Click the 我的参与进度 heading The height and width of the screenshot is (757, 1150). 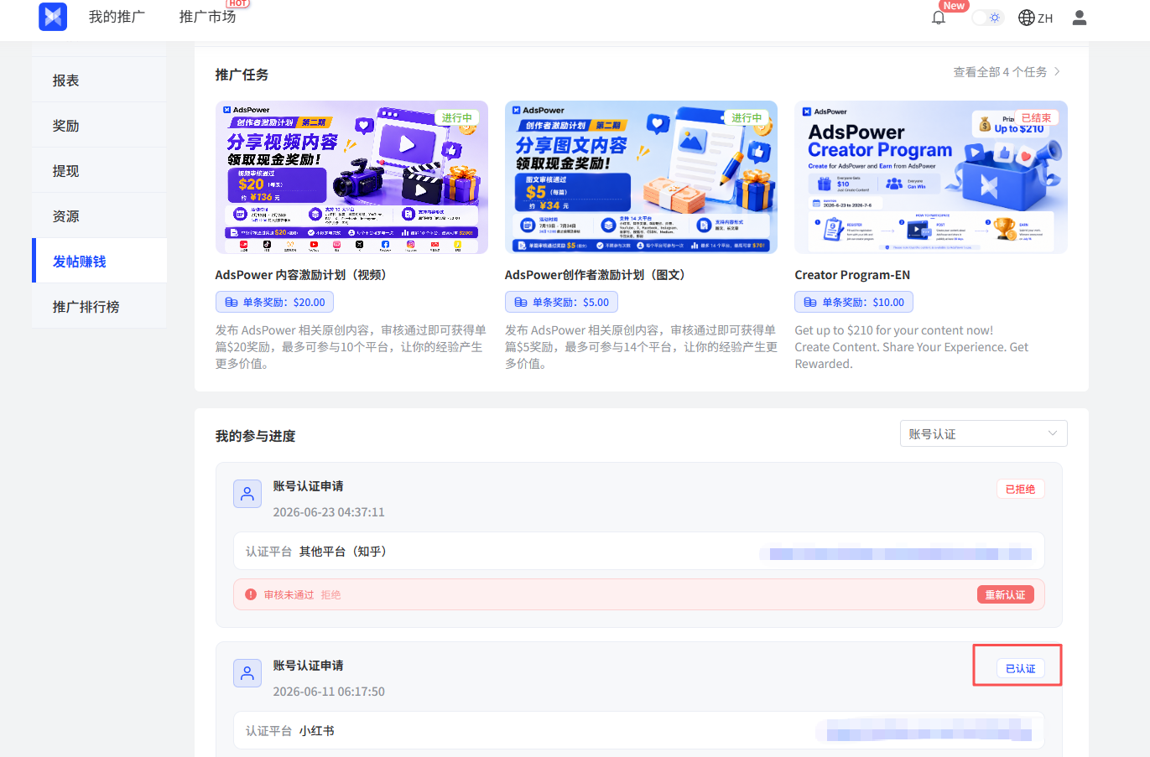[255, 436]
